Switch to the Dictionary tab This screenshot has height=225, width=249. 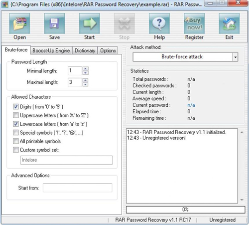pos(85,50)
